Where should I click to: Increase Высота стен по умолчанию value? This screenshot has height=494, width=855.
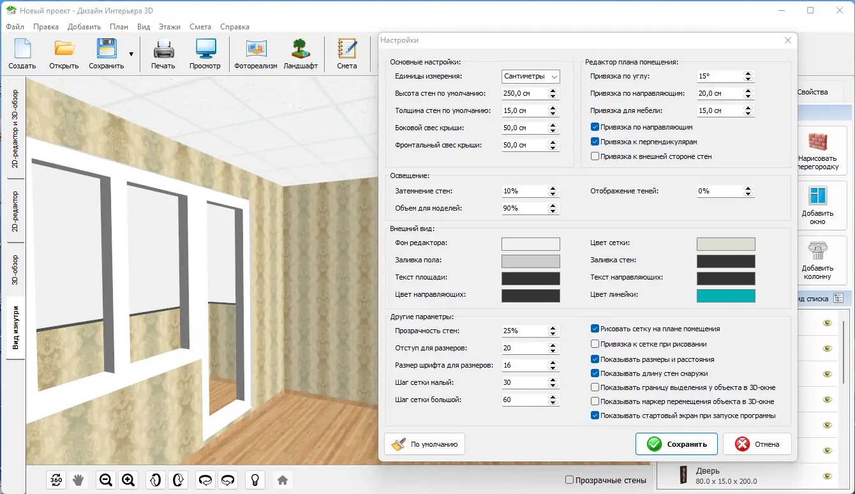click(x=553, y=91)
